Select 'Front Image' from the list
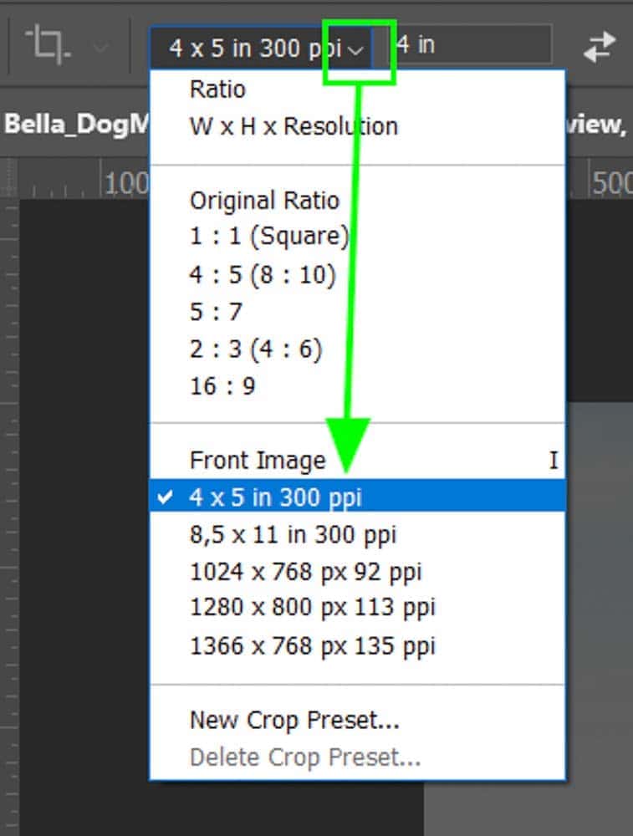633x836 pixels. pyautogui.click(x=258, y=461)
